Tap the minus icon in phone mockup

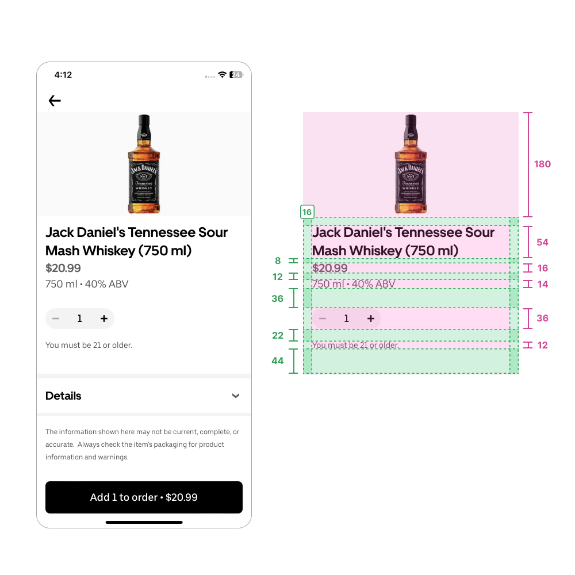click(56, 319)
